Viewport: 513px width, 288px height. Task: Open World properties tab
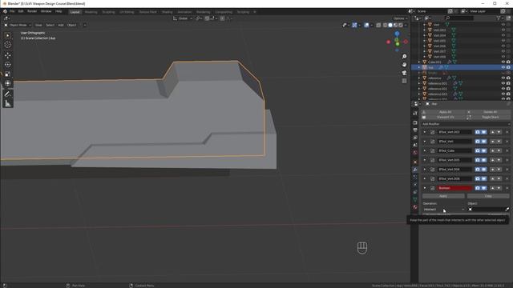click(x=415, y=153)
